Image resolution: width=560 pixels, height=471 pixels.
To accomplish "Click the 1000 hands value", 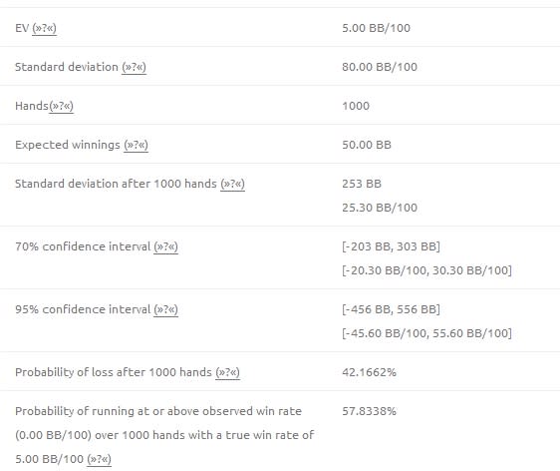I will pyautogui.click(x=356, y=106).
